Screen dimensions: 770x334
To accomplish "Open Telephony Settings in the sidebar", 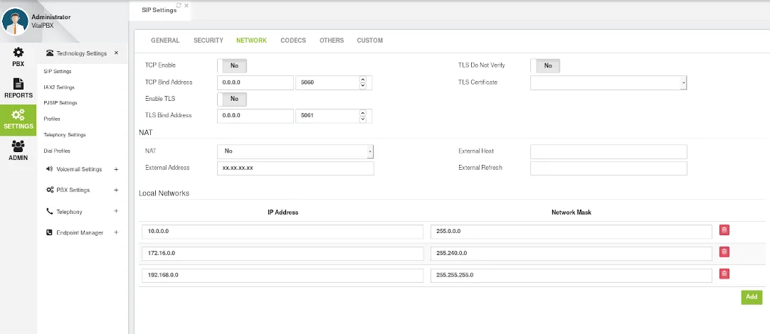I will [64, 135].
